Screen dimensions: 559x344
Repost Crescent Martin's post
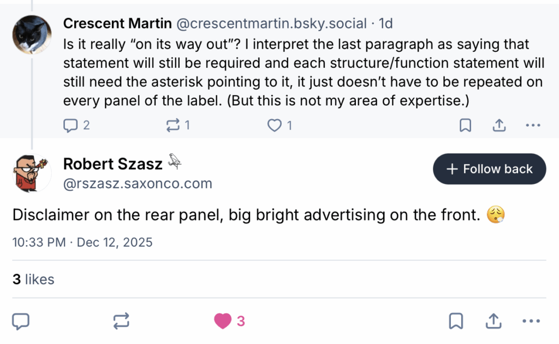[x=173, y=125]
